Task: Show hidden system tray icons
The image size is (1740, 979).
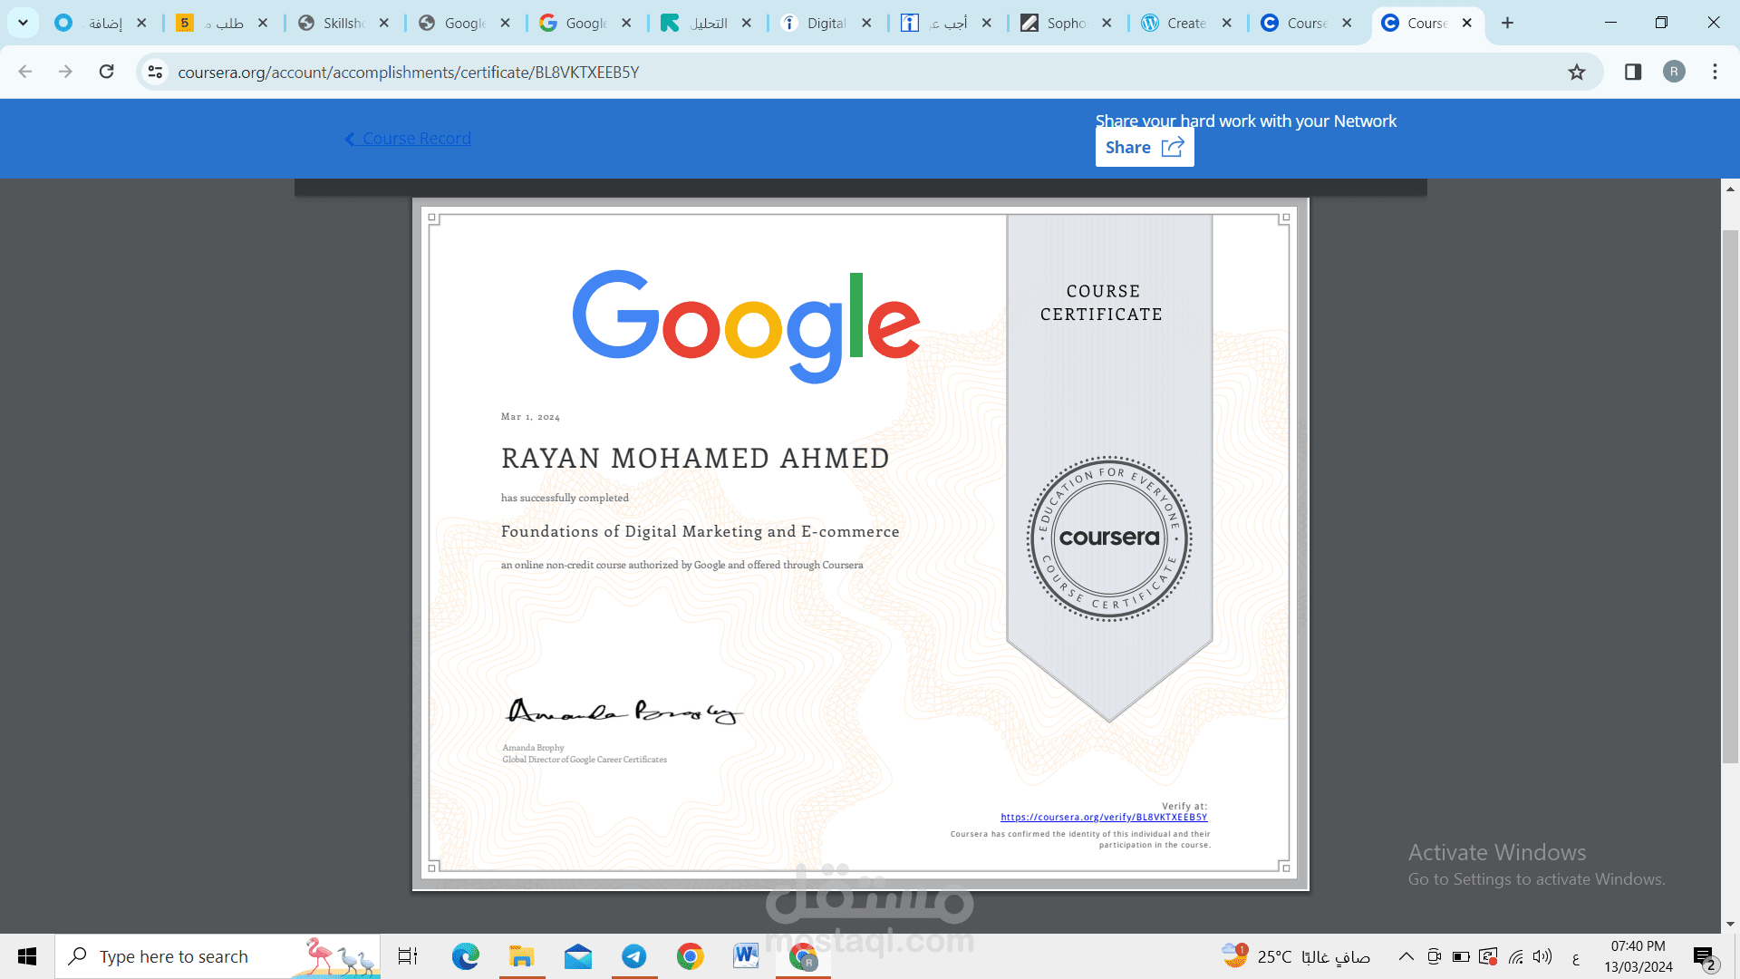Action: [1406, 956]
